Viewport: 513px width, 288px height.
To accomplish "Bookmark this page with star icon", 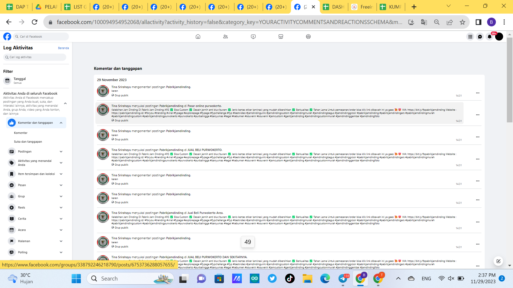I will pos(463,22).
